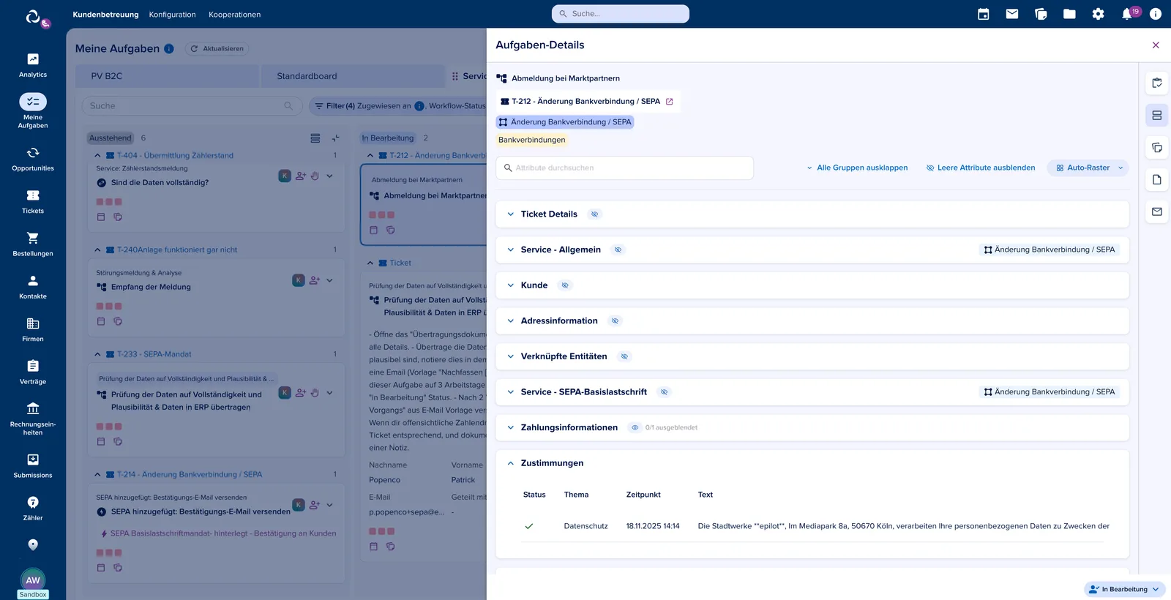Click Leere Attribute ausblenden
Viewport: 1171px width, 600px height.
pyautogui.click(x=981, y=168)
